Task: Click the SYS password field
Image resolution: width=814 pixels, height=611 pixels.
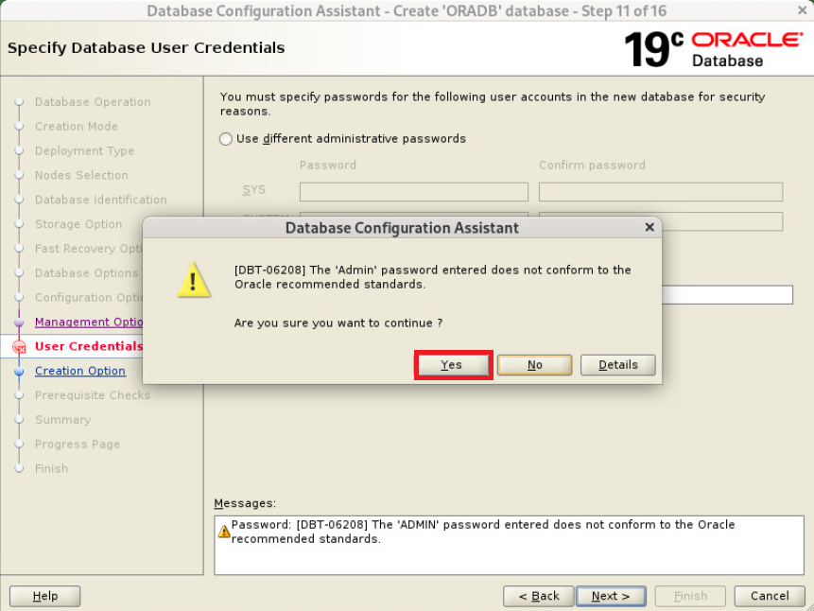Action: [x=414, y=192]
